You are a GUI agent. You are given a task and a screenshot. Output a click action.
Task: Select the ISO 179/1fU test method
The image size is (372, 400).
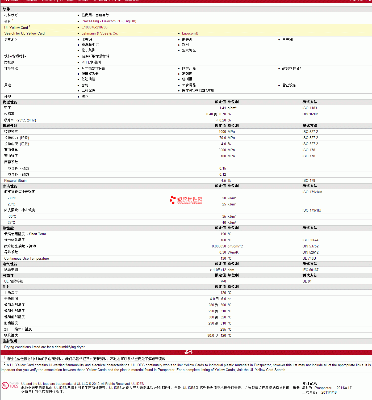click(312, 210)
